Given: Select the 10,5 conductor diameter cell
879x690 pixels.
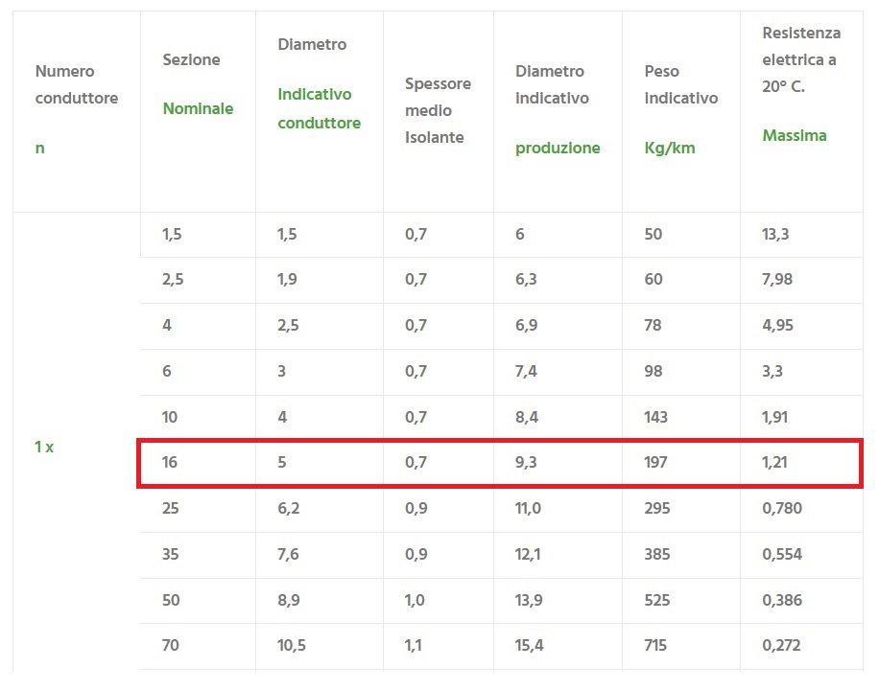Looking at the screenshot, I should point(292,646).
